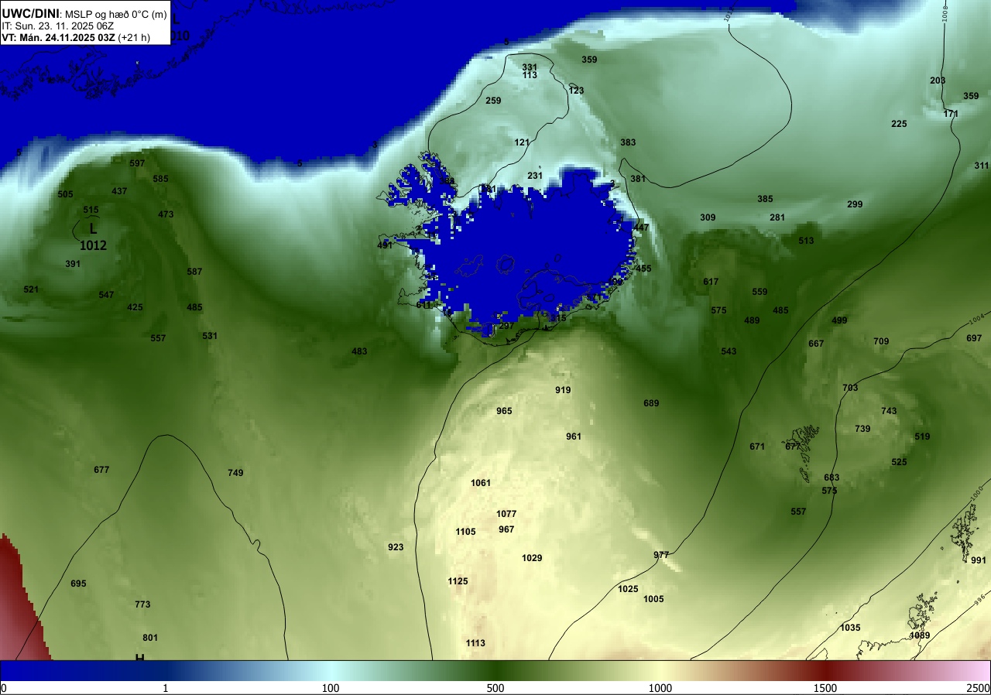Select the 977 label on the isobar
Viewport: 991px width, 695px height.
(661, 555)
